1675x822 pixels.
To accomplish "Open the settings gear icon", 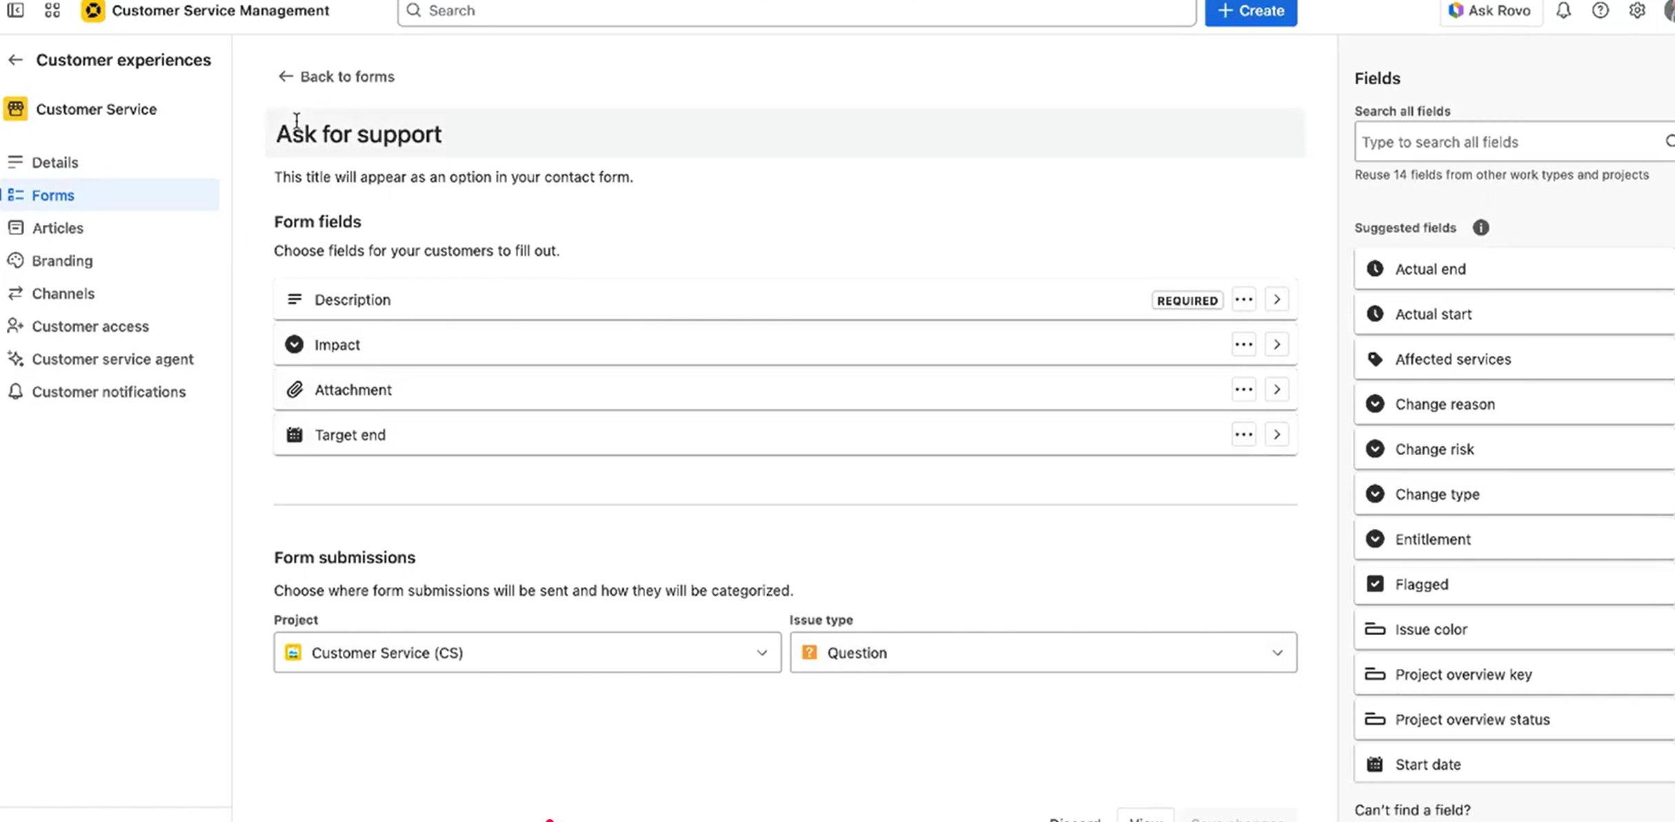I will coord(1636,10).
